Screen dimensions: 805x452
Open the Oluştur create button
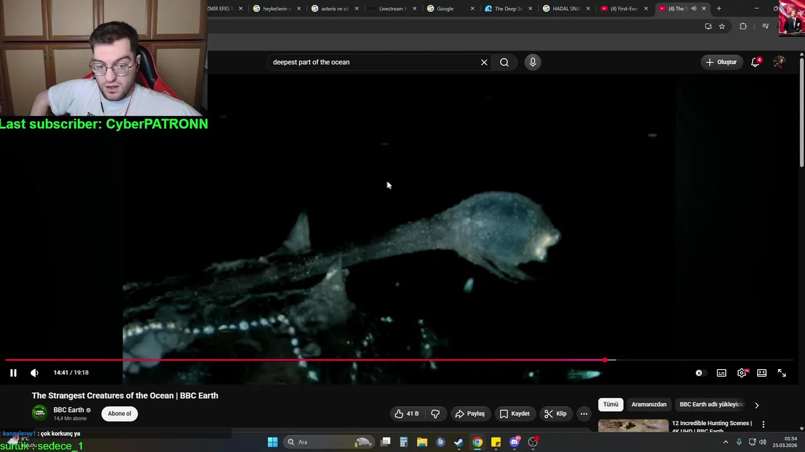pyautogui.click(x=721, y=62)
